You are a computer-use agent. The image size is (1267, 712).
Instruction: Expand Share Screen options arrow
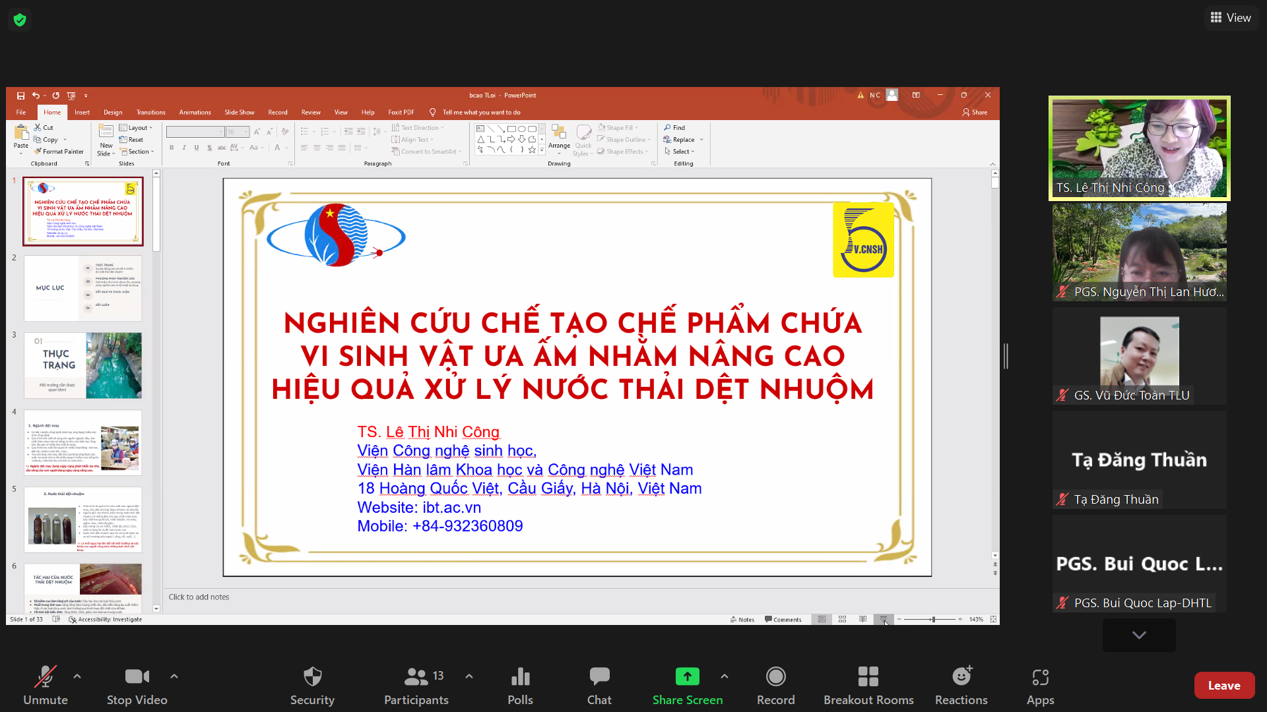[725, 676]
